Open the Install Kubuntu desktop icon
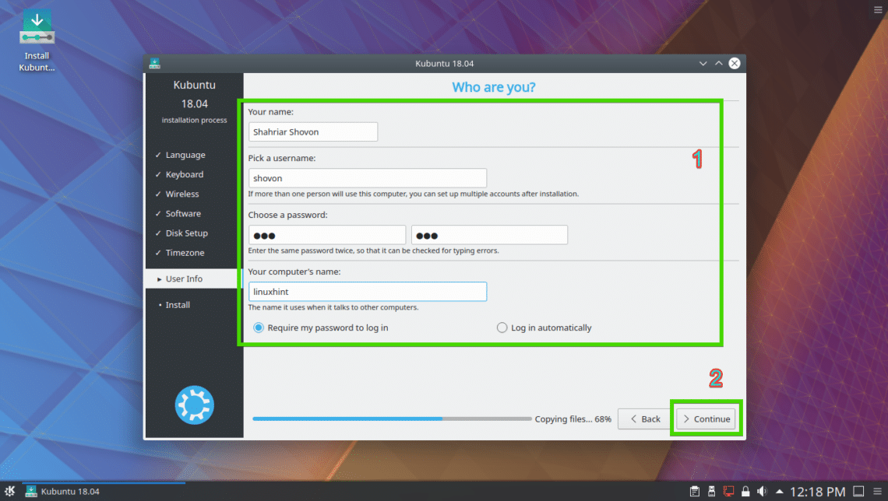Screen dimensions: 888x501 (37, 40)
